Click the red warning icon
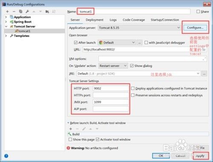Viewport: 213px width, 162px height. pyautogui.click(x=68, y=148)
